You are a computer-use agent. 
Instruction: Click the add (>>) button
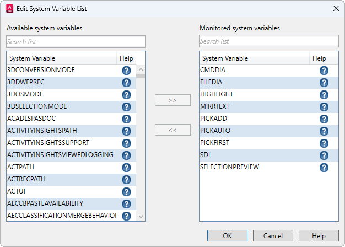(x=172, y=100)
